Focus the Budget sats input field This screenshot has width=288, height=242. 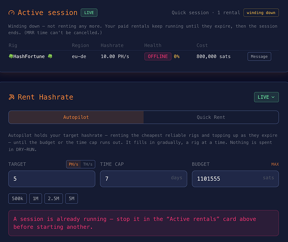click(x=235, y=179)
